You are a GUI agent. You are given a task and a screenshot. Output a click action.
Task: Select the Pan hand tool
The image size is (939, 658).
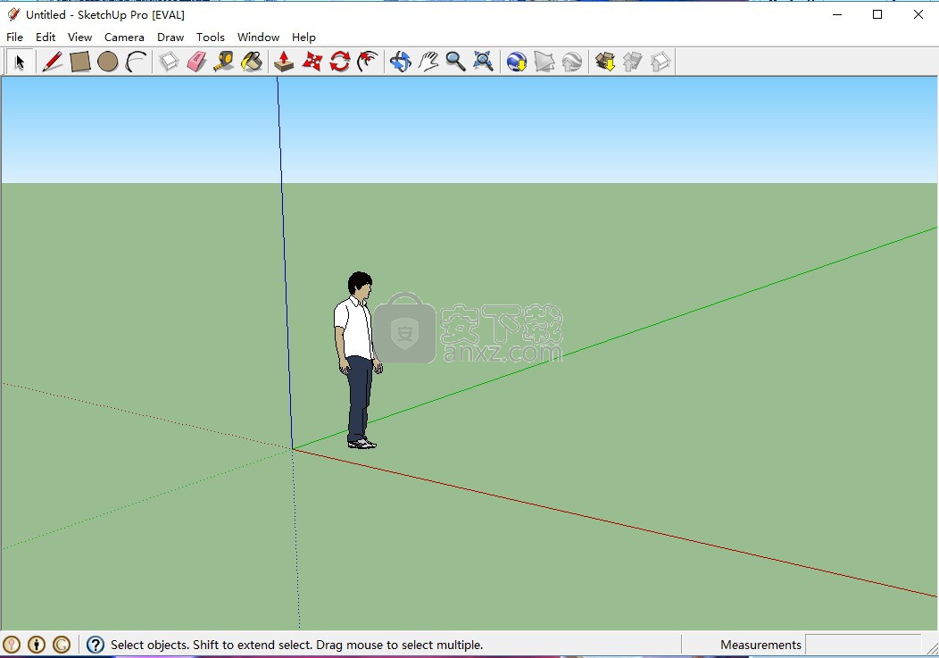click(x=428, y=62)
